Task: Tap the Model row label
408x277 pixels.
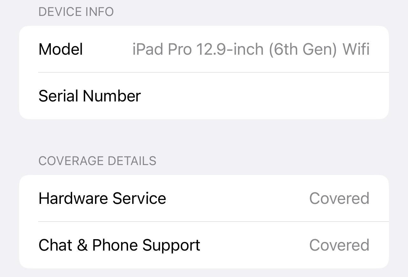Action: [x=60, y=49]
